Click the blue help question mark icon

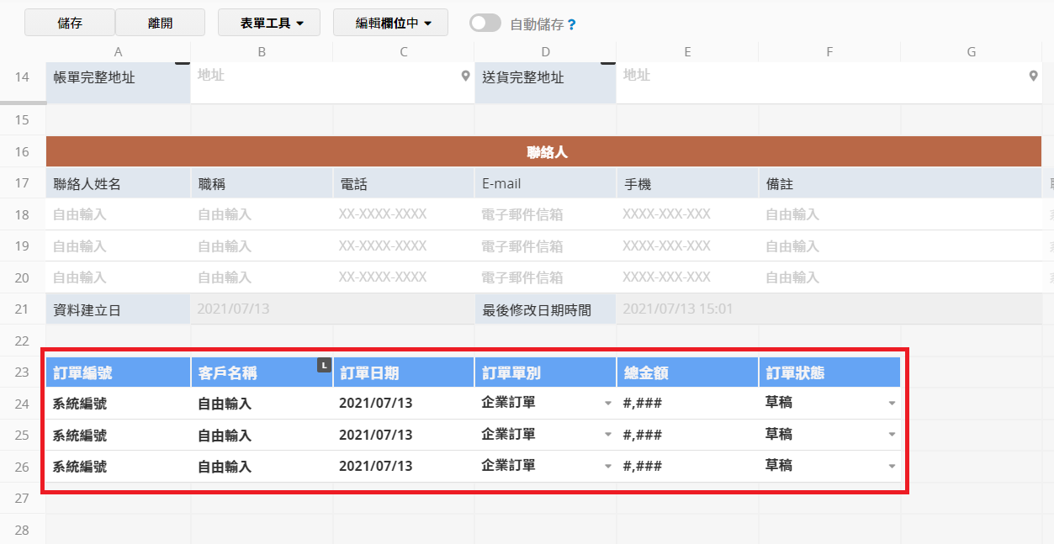pyautogui.click(x=572, y=24)
